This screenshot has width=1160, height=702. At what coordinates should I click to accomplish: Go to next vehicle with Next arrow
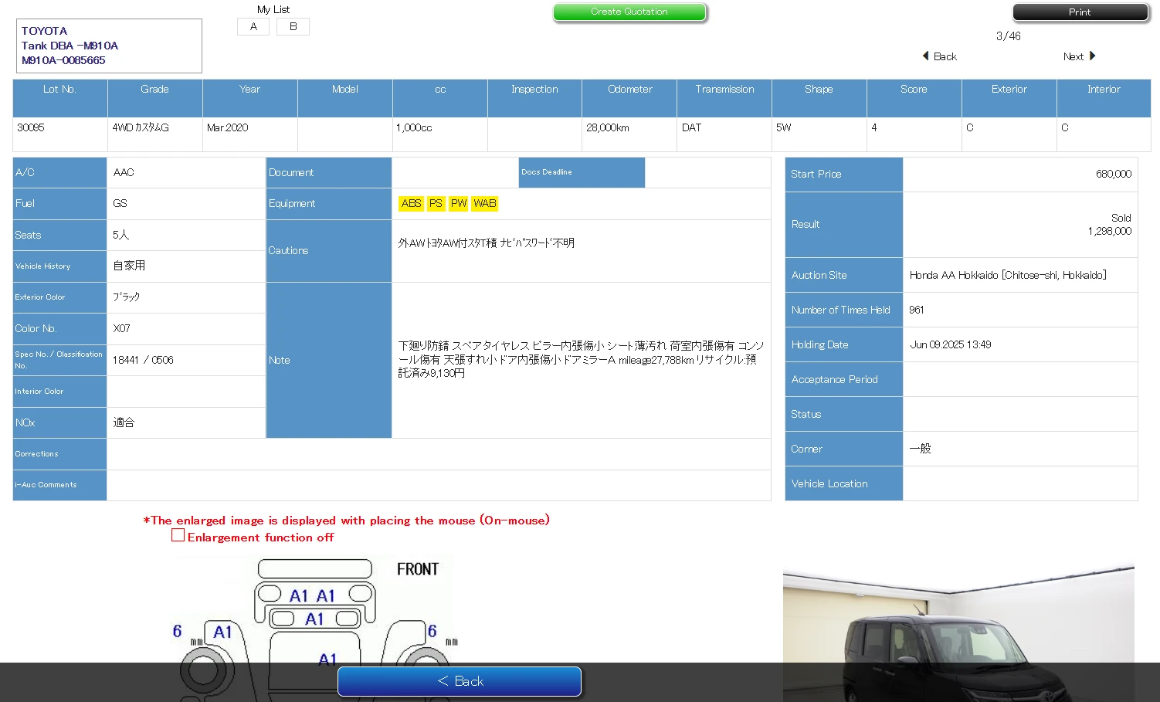point(1079,56)
